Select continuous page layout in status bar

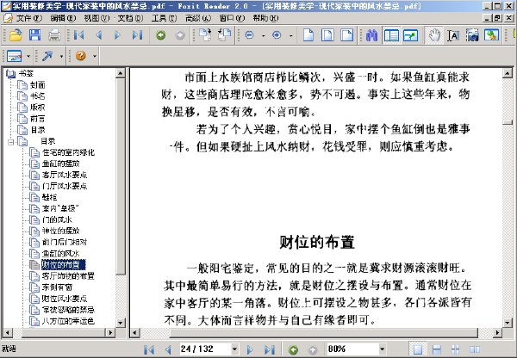437,349
